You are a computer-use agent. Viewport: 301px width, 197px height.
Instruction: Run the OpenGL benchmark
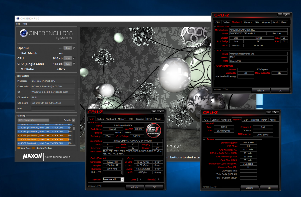click(x=67, y=48)
